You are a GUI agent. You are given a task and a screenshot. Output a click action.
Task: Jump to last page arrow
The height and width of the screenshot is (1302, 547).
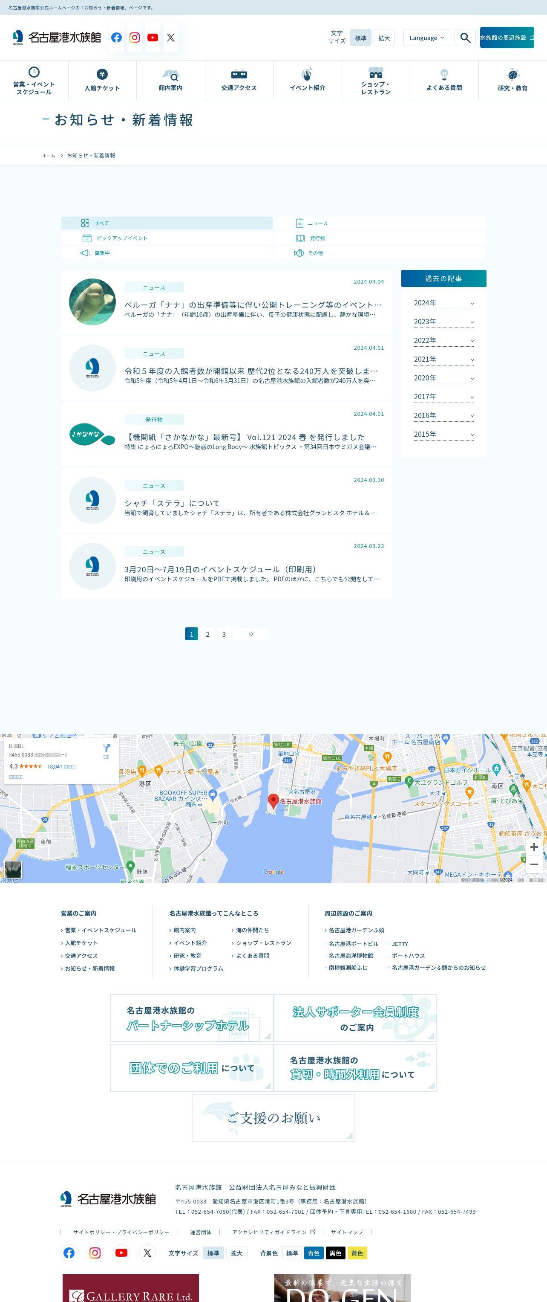pos(250,634)
